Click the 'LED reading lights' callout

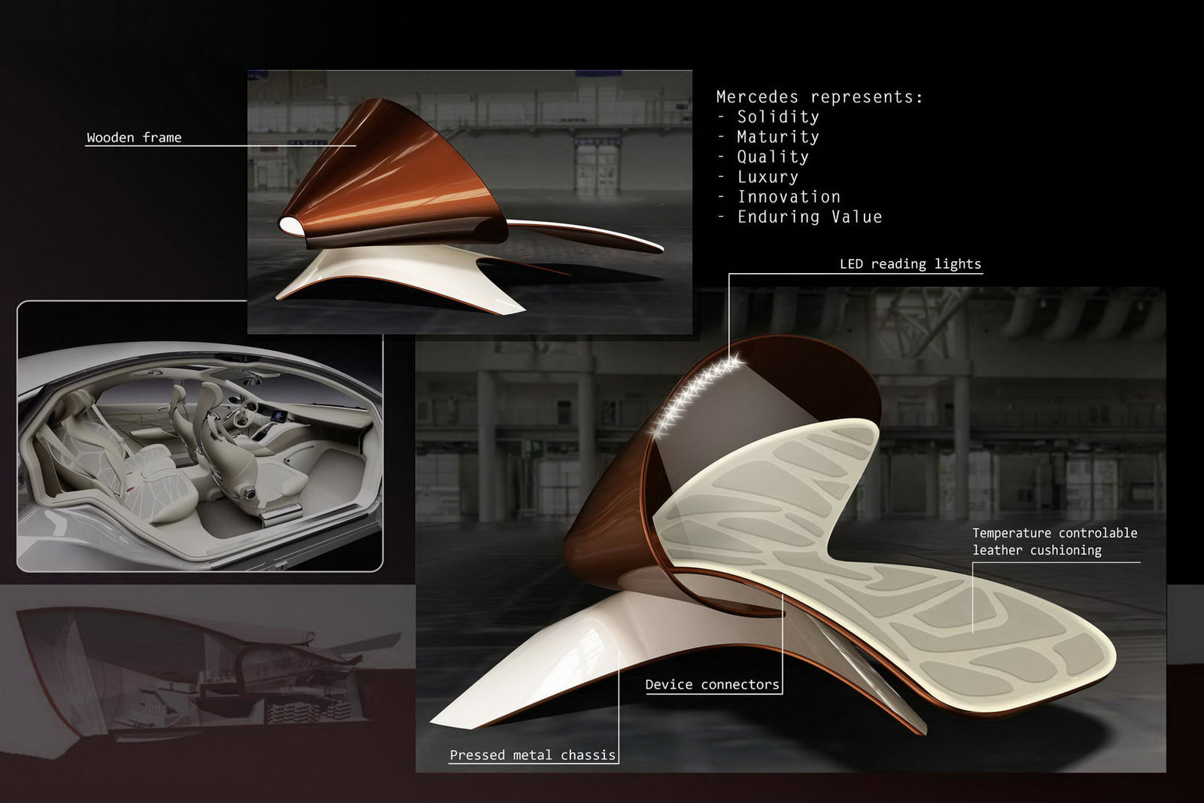pyautogui.click(x=911, y=263)
